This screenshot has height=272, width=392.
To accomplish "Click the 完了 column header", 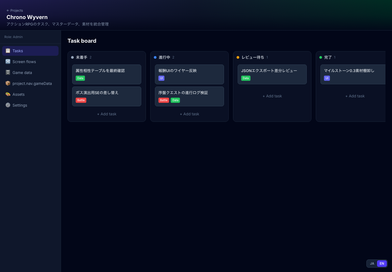I will point(328,57).
